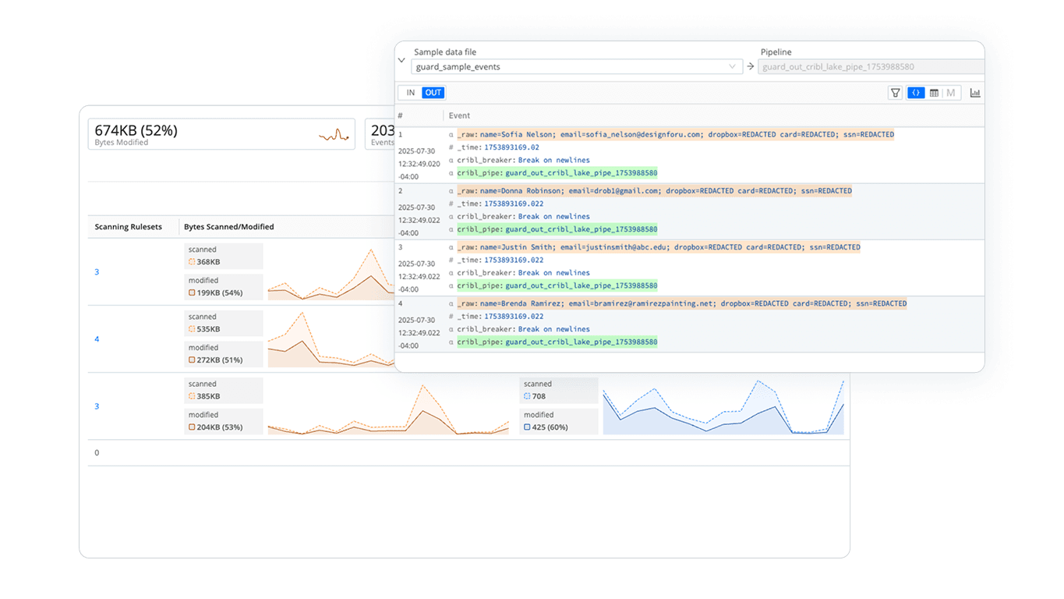The height and width of the screenshot is (599, 1064).
Task: Toggle the 368KB scanned series legend
Action: [x=192, y=262]
